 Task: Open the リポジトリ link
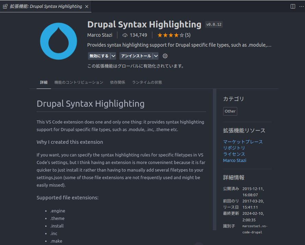234,148
